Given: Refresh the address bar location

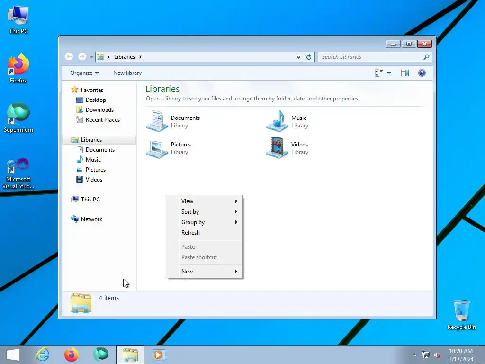Looking at the screenshot, I should (309, 57).
